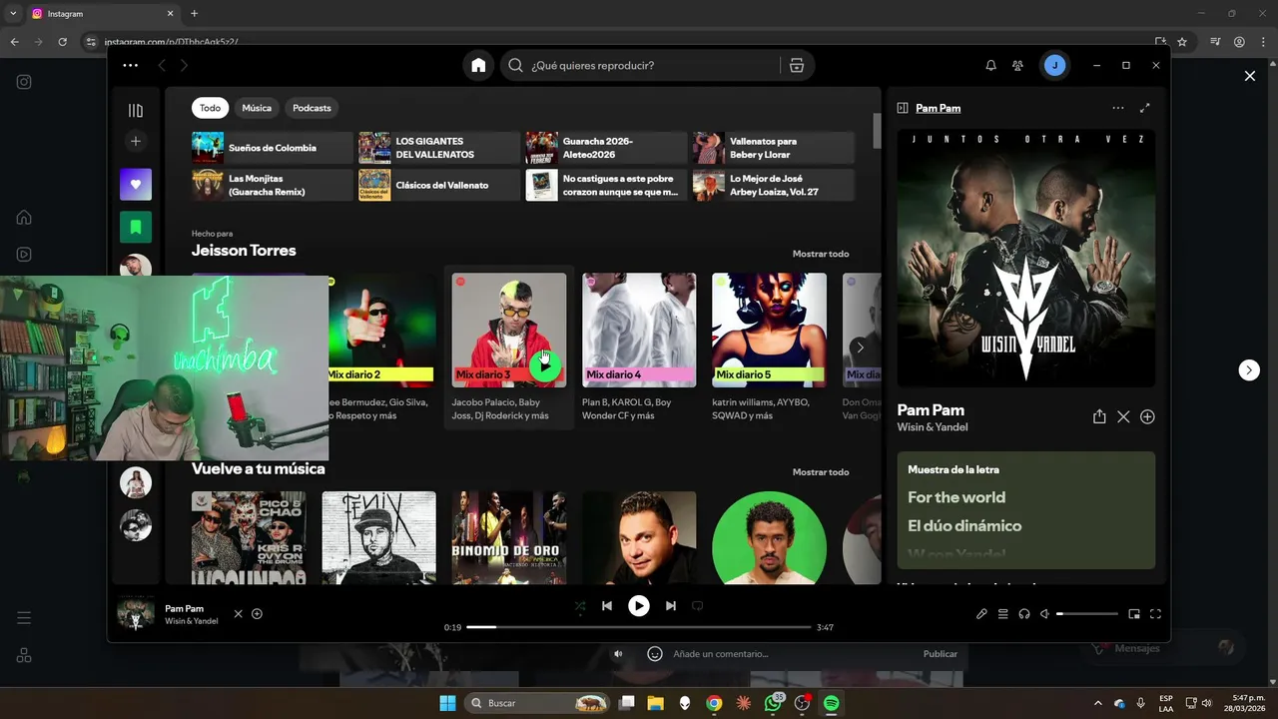Show all in Vuelve a tu música
This screenshot has width=1278, height=719.
point(821,471)
